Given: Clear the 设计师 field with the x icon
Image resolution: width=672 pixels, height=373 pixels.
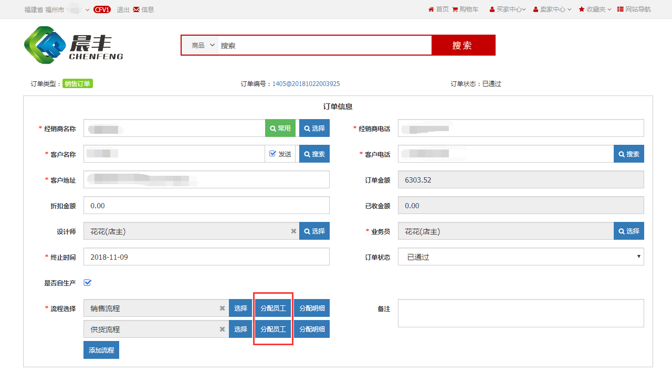Looking at the screenshot, I should (293, 231).
